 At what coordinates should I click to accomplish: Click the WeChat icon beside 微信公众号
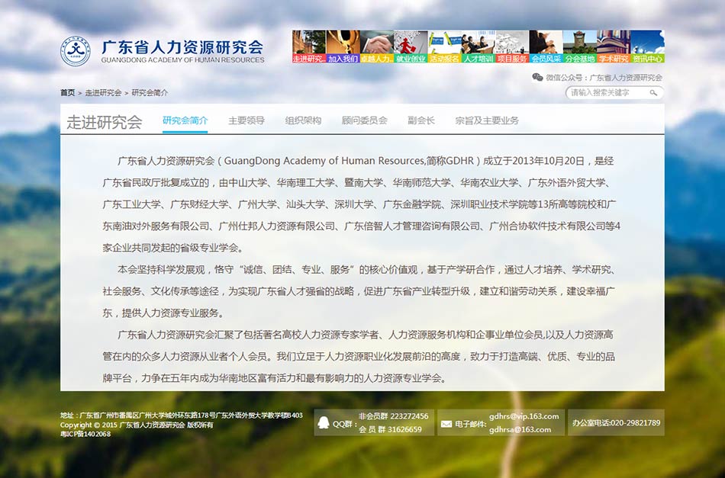coord(537,77)
